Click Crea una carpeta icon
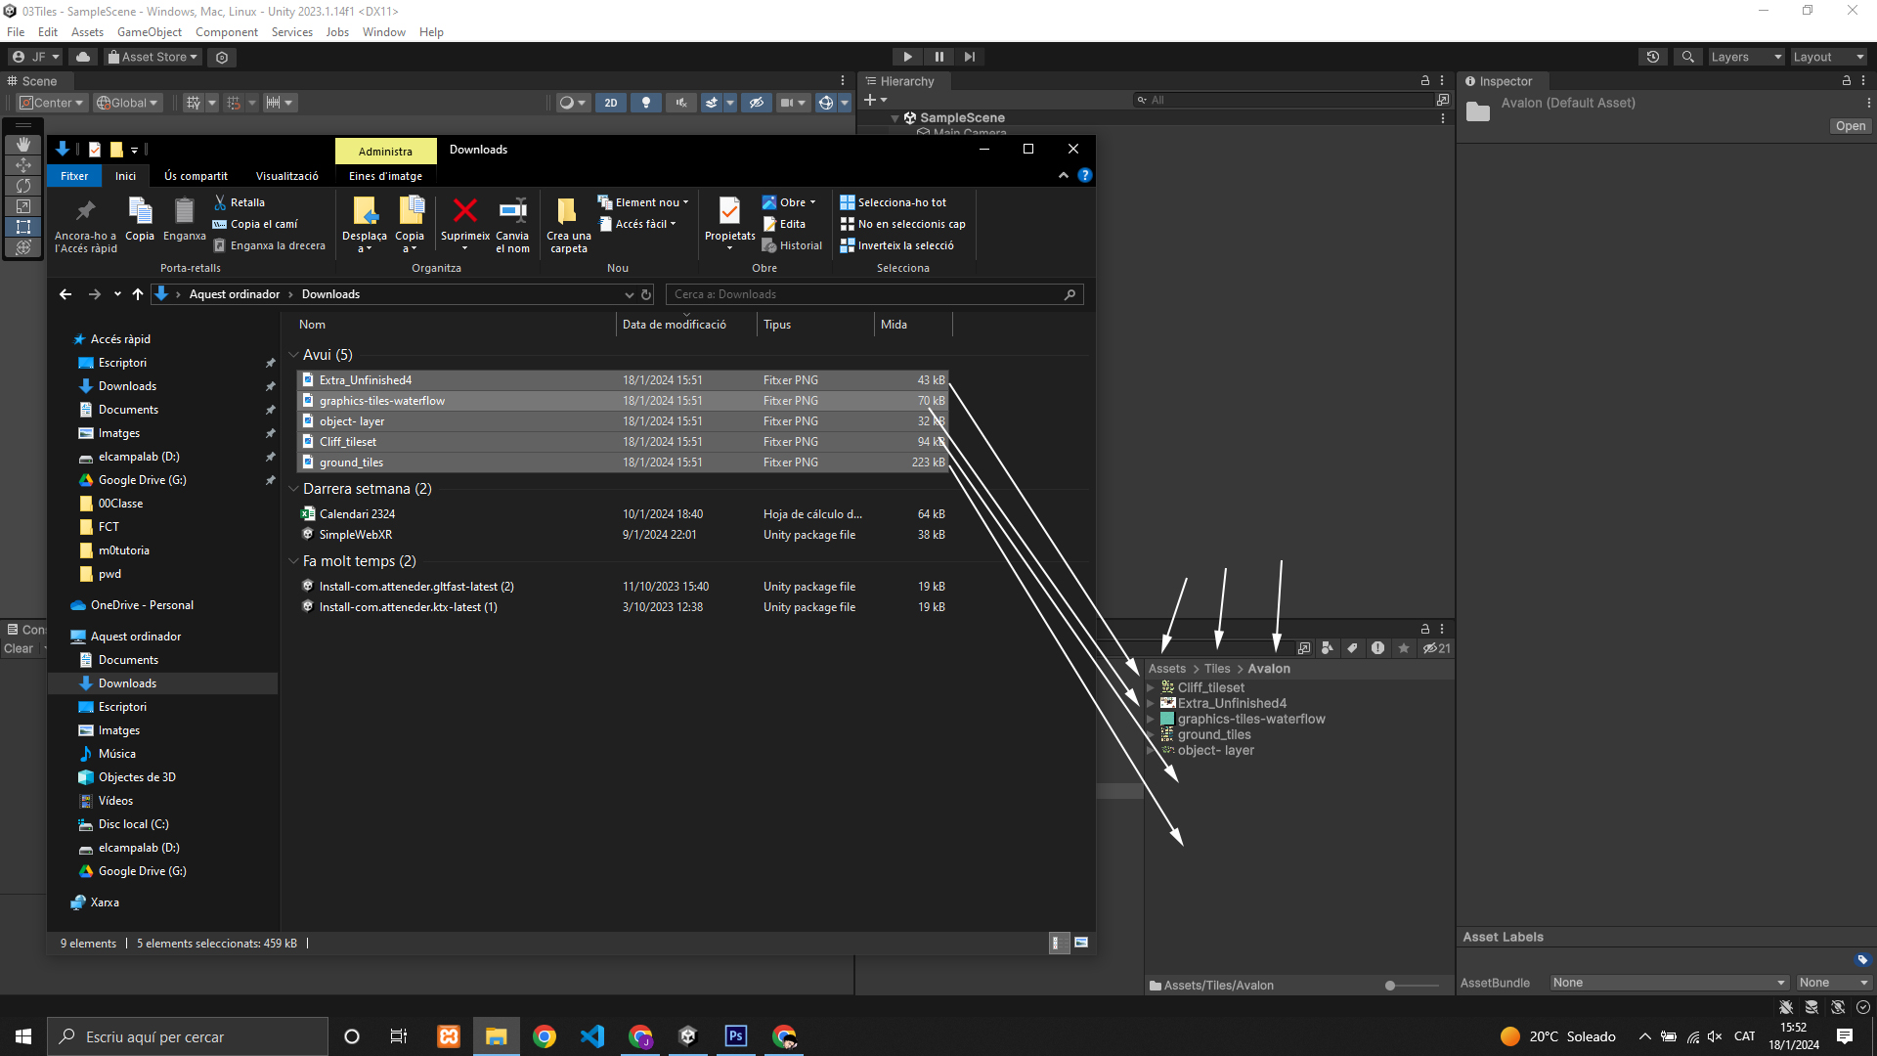 click(568, 212)
